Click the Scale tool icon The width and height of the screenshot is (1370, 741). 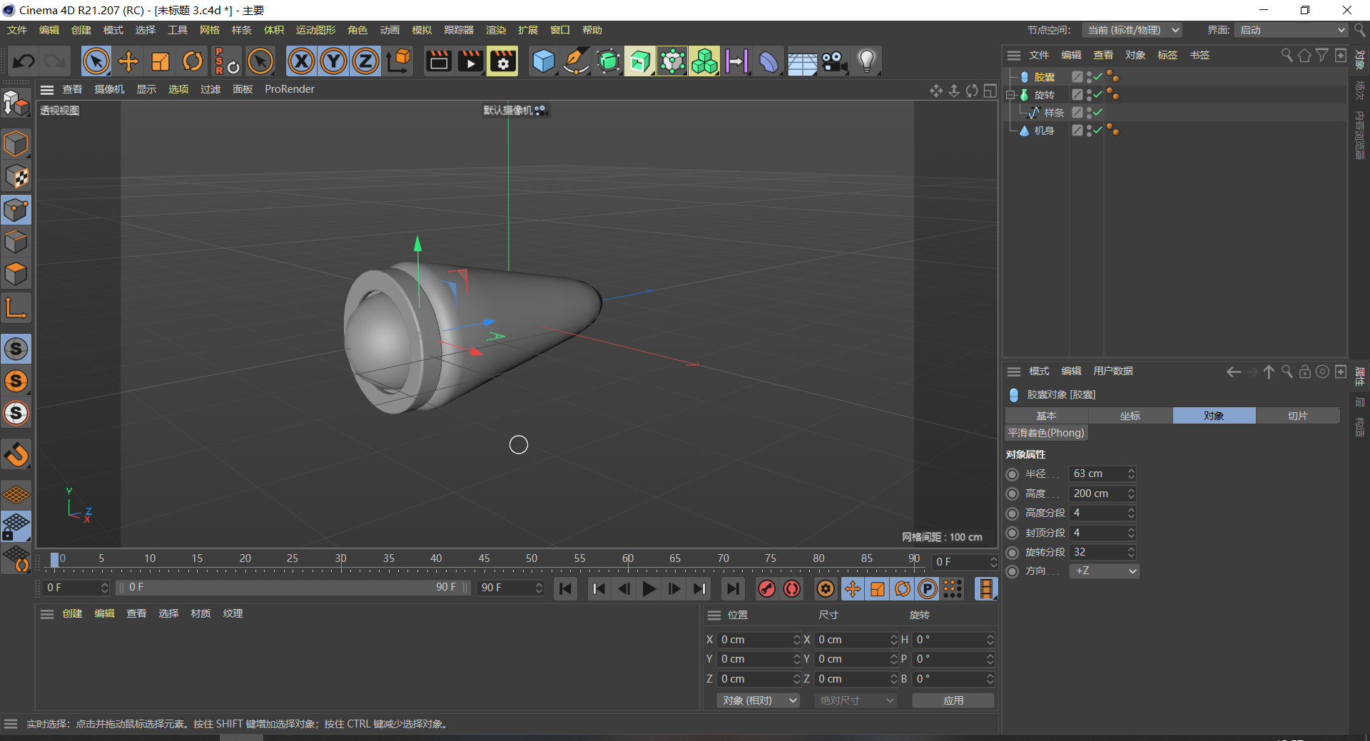click(x=161, y=62)
